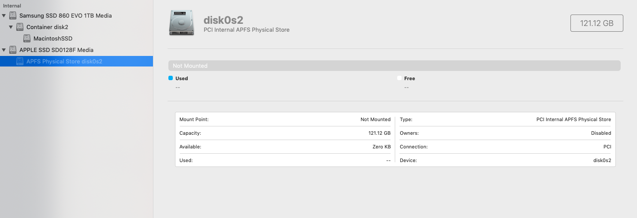Click the APPLE SSD SD0128F disk icon

click(x=13, y=50)
